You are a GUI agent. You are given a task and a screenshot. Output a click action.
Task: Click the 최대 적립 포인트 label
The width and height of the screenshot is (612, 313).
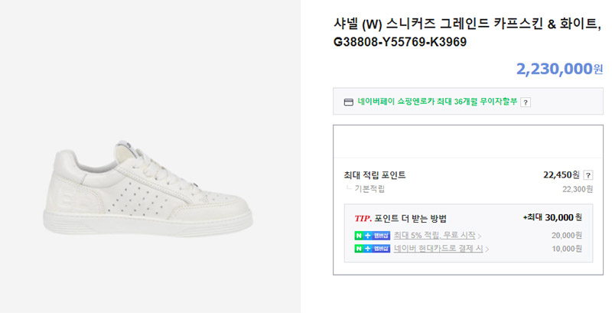(375, 174)
